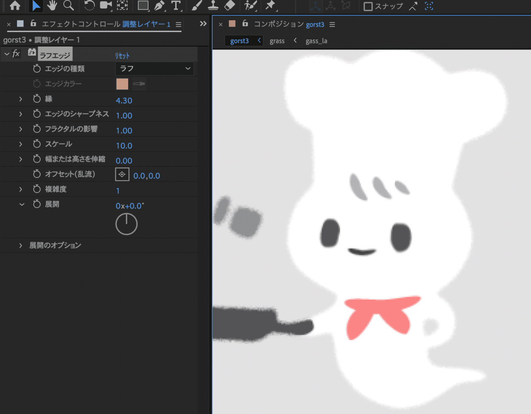The height and width of the screenshot is (414, 531).
Task: Click the エフェクトコントロール panel tab
Action: tap(106, 24)
